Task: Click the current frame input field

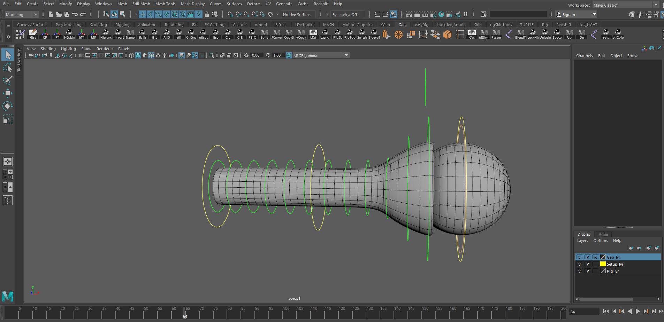Action: click(583, 312)
